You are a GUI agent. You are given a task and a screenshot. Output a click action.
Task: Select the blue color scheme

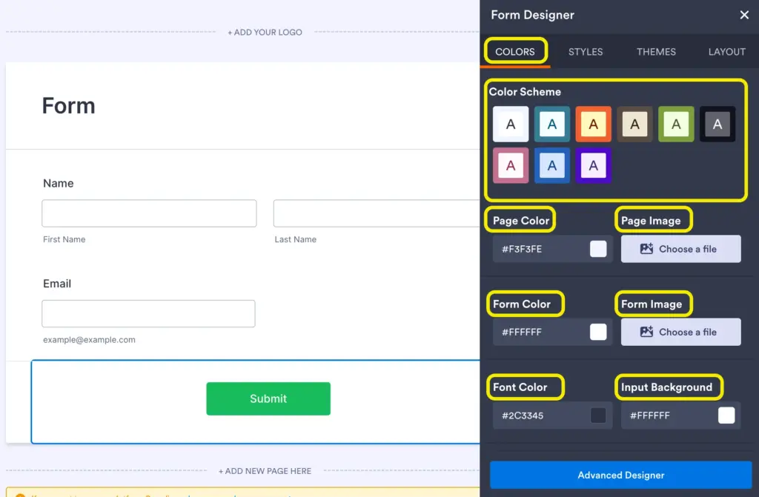click(551, 165)
